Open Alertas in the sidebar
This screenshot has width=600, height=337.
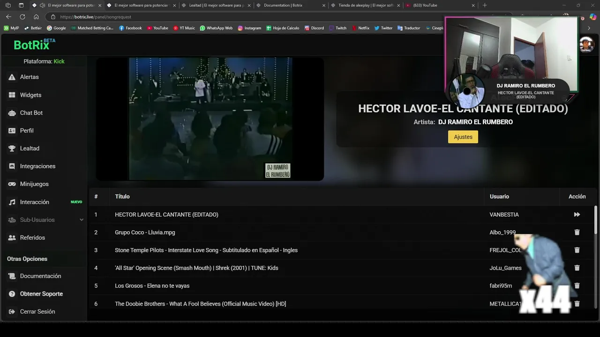point(29,77)
